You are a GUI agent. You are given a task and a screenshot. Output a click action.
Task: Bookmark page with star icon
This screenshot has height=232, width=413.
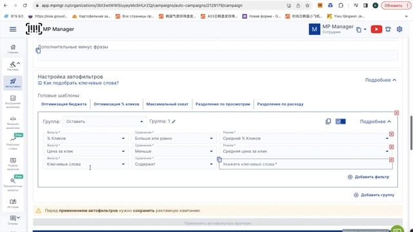[307, 6]
